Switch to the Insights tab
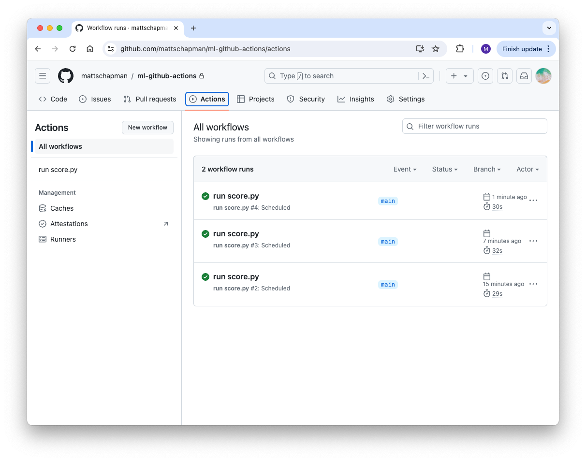Viewport: 586px width, 461px height. coord(356,99)
